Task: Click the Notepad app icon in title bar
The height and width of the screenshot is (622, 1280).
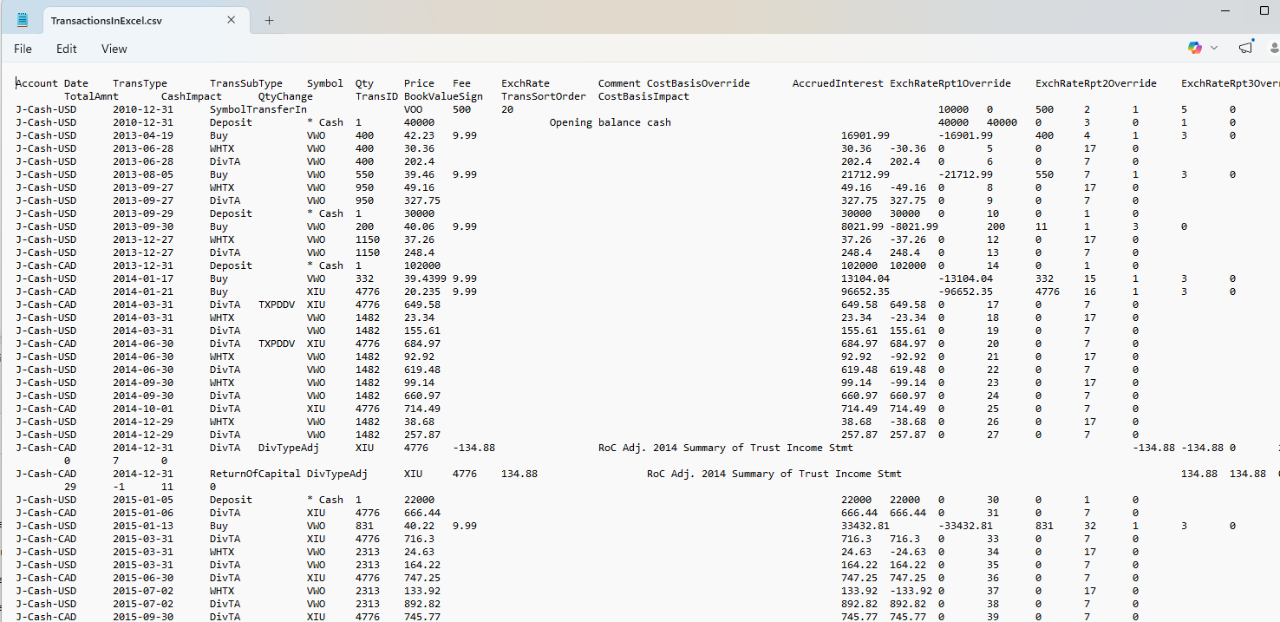Action: (23, 20)
